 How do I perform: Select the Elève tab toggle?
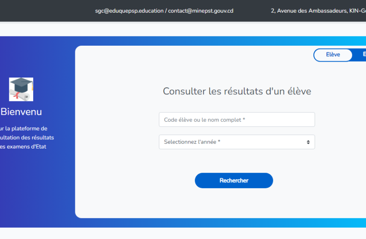(x=333, y=55)
